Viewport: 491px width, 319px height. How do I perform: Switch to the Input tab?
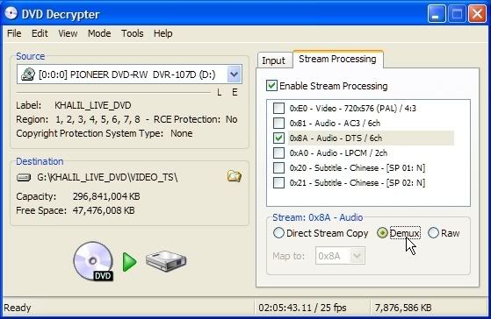tap(274, 60)
